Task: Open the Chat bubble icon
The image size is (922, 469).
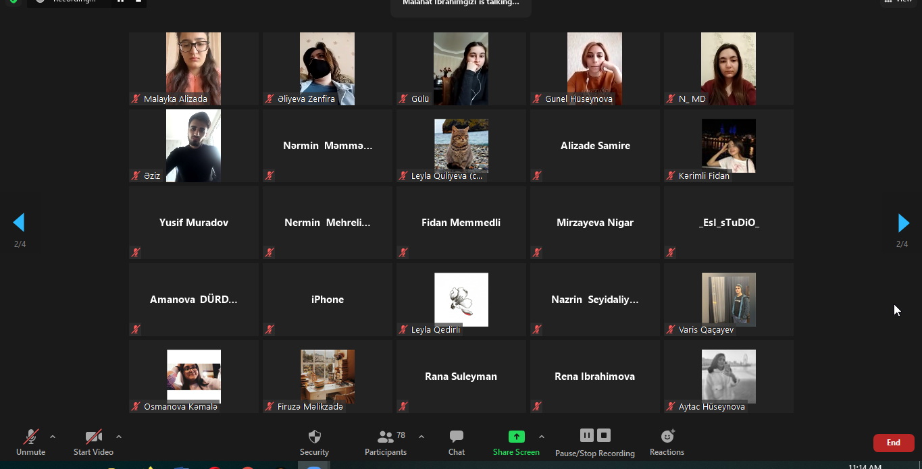Action: (x=457, y=437)
